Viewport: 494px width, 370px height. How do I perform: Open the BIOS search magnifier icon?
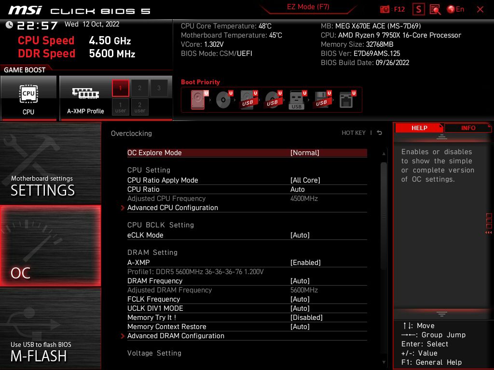pyautogui.click(x=435, y=9)
